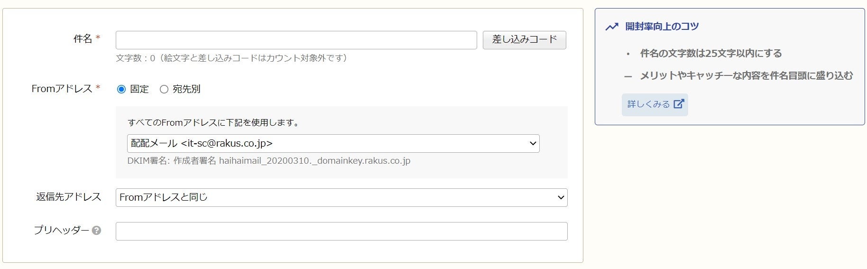Click the 件名の文字数は25文字以内にする tip
867x269 pixels.
[710, 54]
